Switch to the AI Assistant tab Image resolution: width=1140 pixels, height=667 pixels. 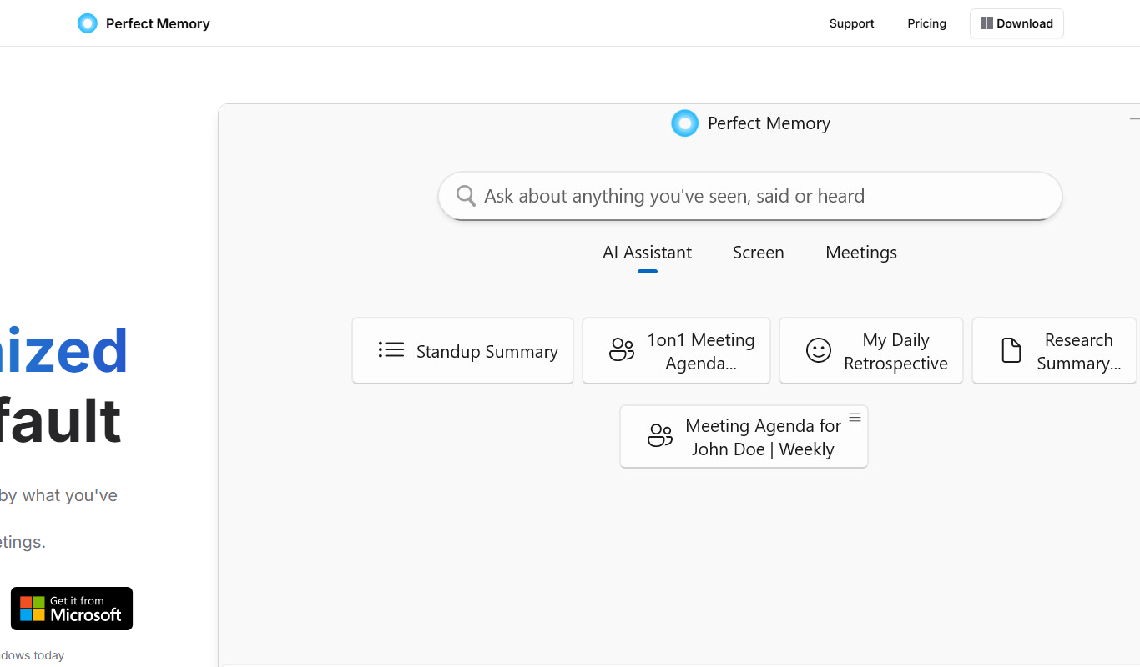point(647,253)
